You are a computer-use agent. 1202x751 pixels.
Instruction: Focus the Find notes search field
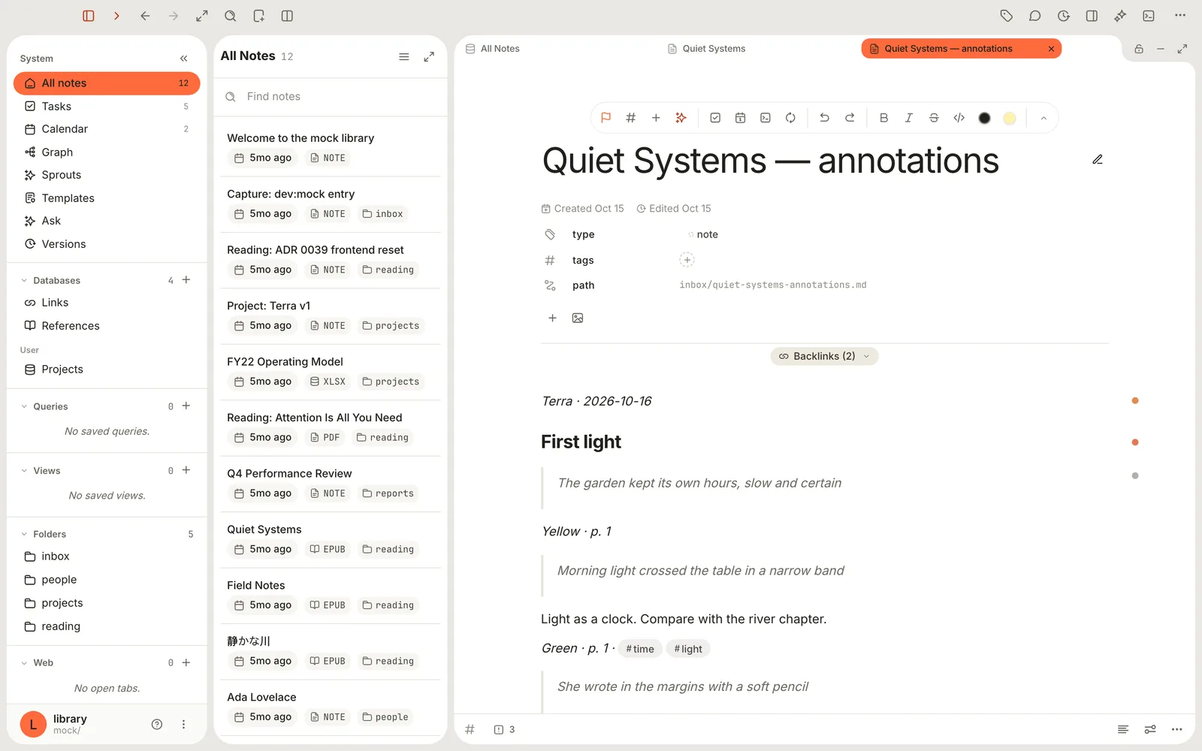(x=331, y=97)
